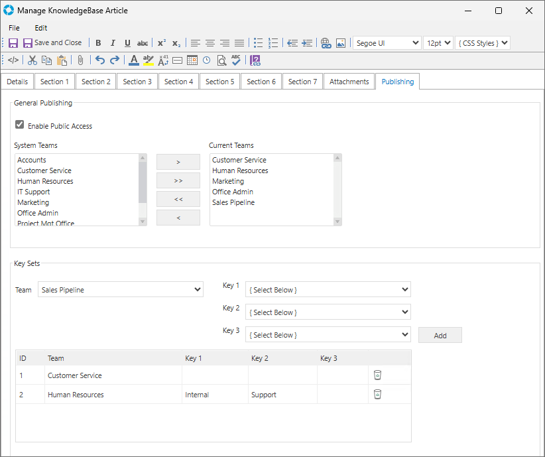Click Save and Close
The width and height of the screenshot is (545, 457).
click(52, 43)
